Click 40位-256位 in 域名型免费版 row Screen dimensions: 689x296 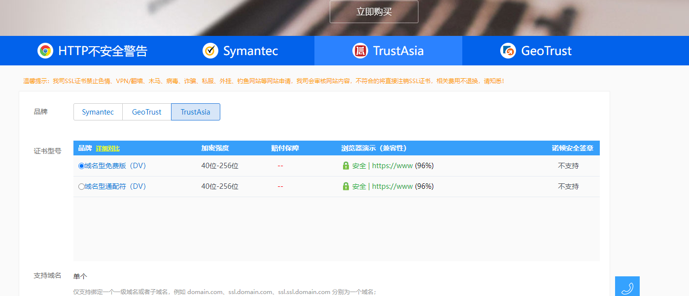pos(220,166)
